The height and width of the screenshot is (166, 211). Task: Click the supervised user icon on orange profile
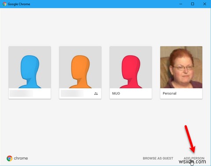(96, 94)
